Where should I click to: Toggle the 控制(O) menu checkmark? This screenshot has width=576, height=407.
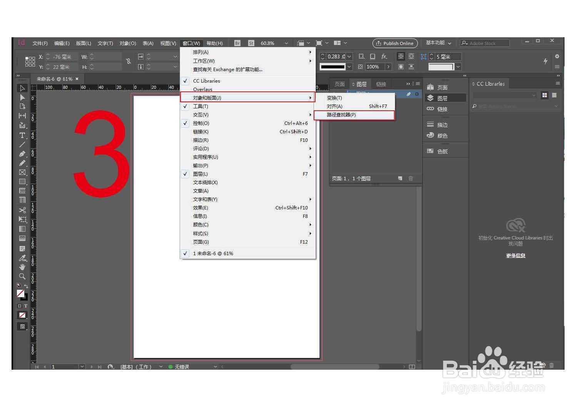(x=185, y=123)
